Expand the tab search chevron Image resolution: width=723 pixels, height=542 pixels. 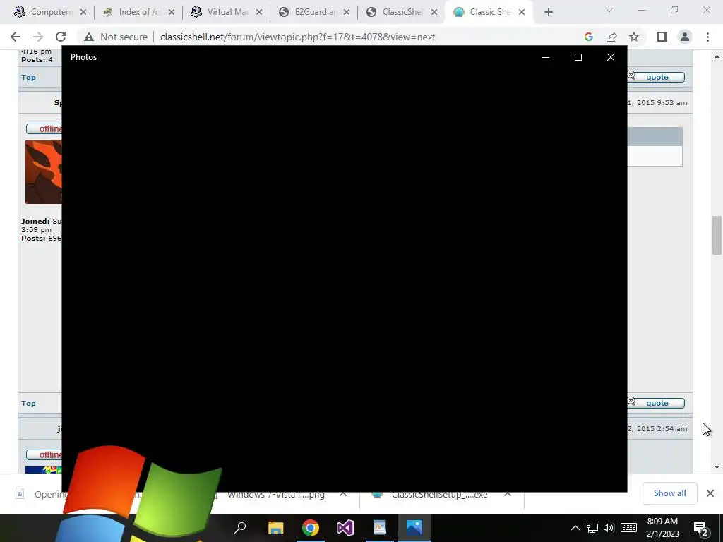click(x=609, y=10)
